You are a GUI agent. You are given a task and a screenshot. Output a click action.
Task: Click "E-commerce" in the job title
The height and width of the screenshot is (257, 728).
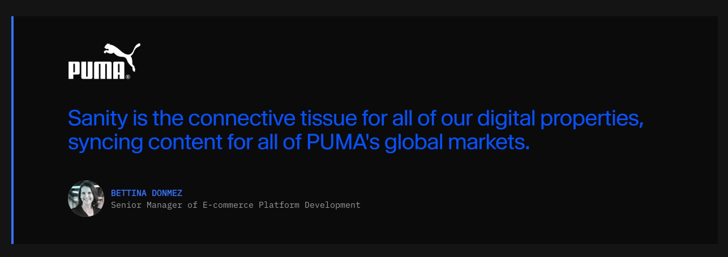tap(228, 205)
